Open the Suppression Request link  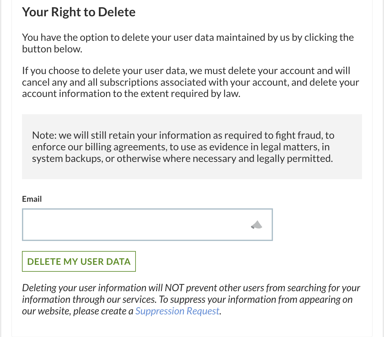pyautogui.click(x=177, y=311)
